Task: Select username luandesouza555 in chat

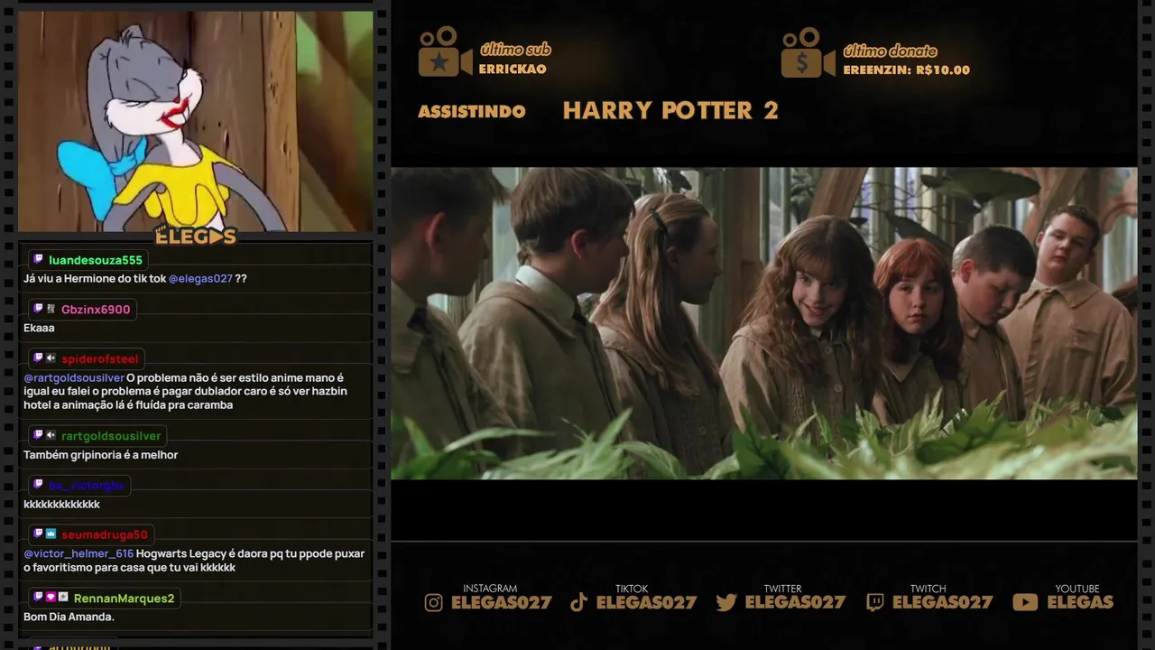Action: (x=96, y=260)
